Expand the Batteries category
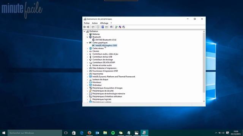 tap(87, 34)
